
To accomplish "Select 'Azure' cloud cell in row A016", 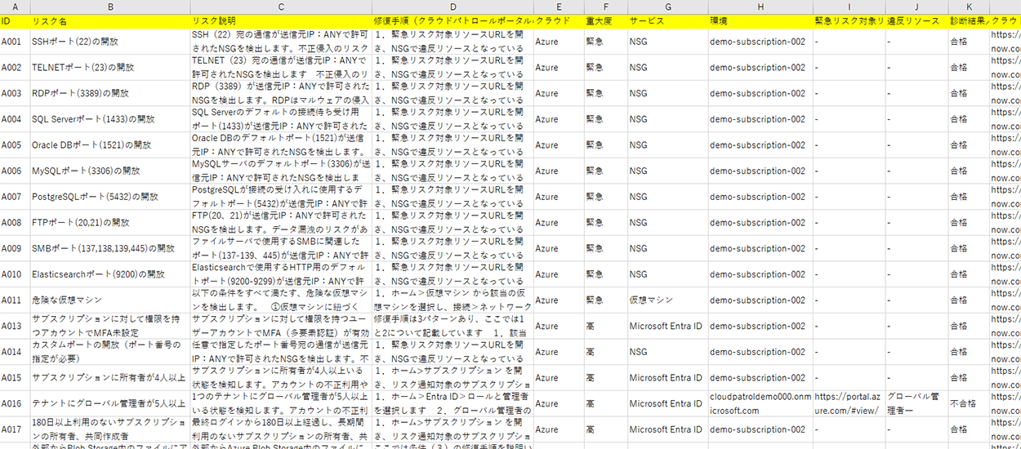I will pyautogui.click(x=559, y=404).
